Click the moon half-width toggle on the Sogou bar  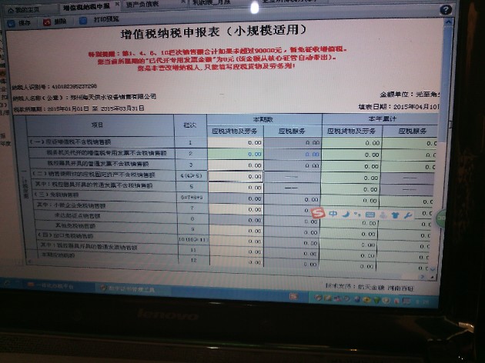[x=346, y=214]
